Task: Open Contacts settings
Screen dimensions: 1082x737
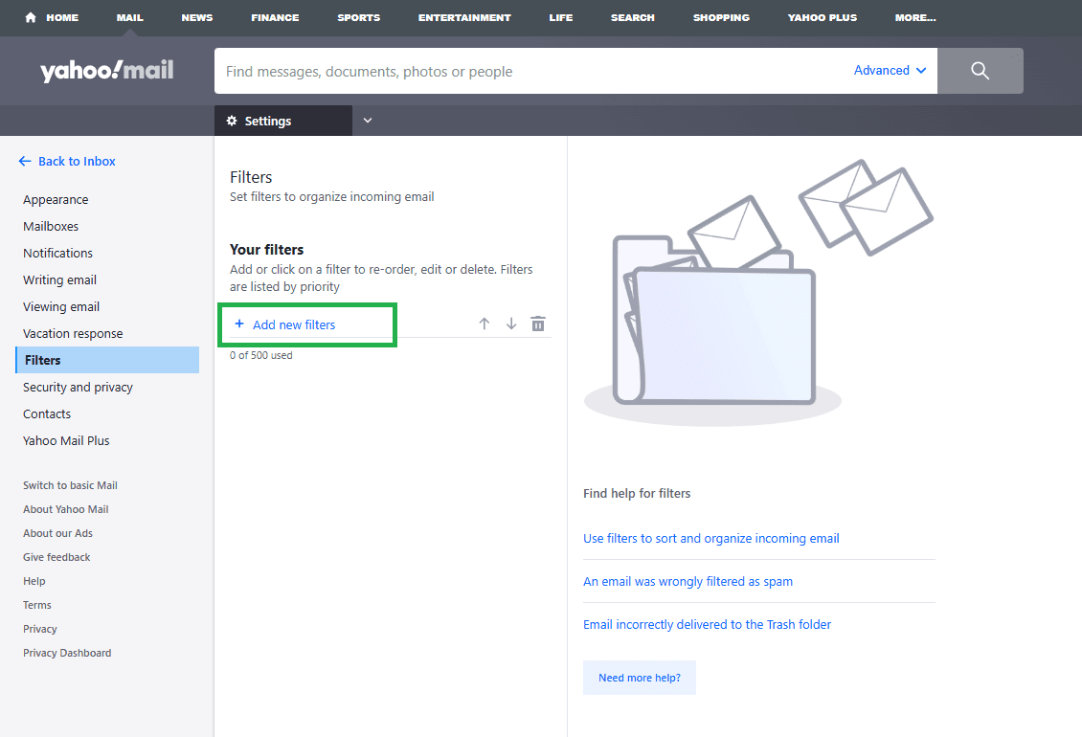Action: point(47,414)
